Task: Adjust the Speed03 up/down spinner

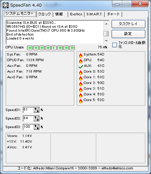Action: [x=37, y=127]
